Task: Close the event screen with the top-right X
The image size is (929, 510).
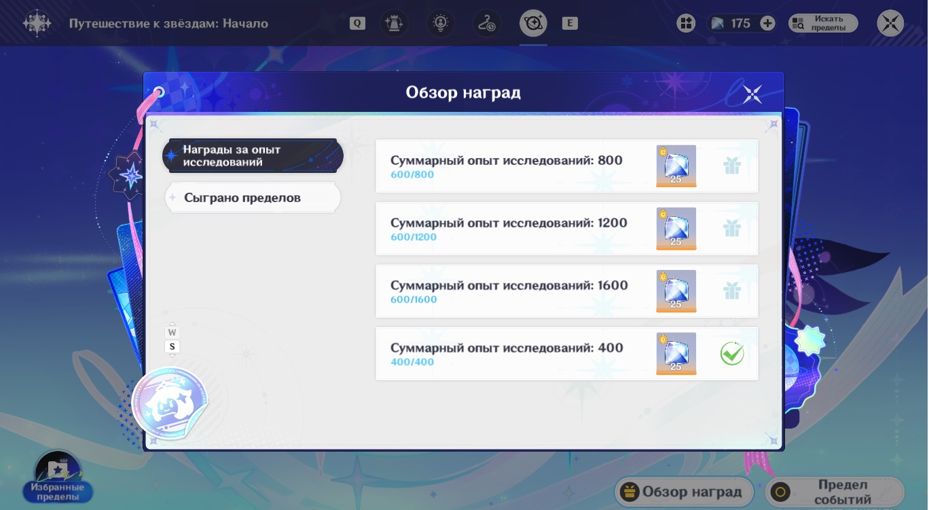Action: tap(890, 23)
